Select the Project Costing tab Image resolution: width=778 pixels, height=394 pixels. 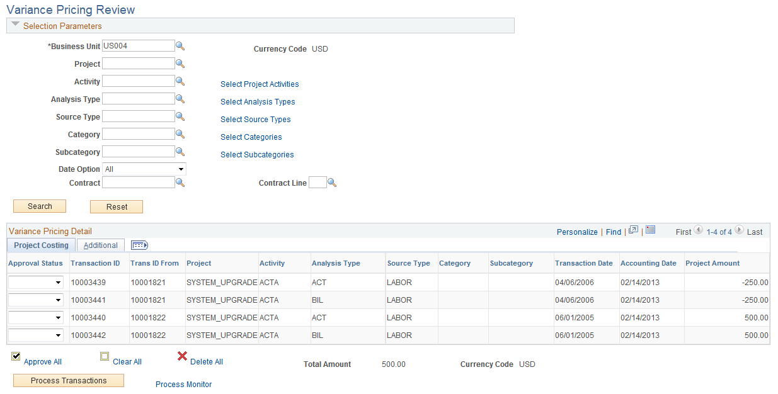point(40,245)
